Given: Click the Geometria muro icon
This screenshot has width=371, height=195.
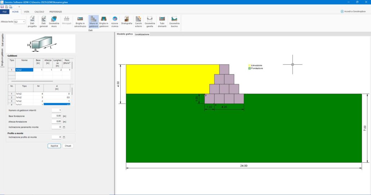Looking at the screenshot, I should [54, 21].
